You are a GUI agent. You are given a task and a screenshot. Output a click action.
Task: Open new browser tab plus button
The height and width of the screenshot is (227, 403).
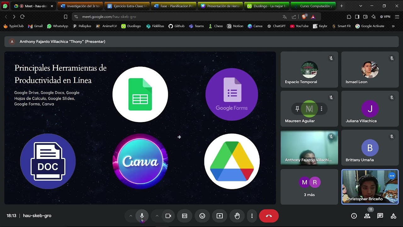coord(341,6)
